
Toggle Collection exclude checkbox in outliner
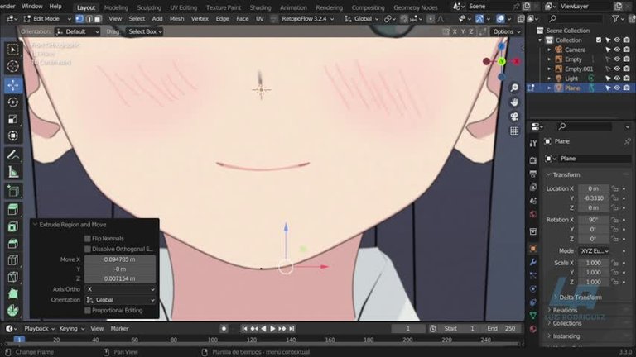coord(599,40)
